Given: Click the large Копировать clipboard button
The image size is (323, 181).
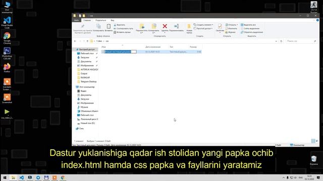Looking at the screenshot, I should point(98,28).
